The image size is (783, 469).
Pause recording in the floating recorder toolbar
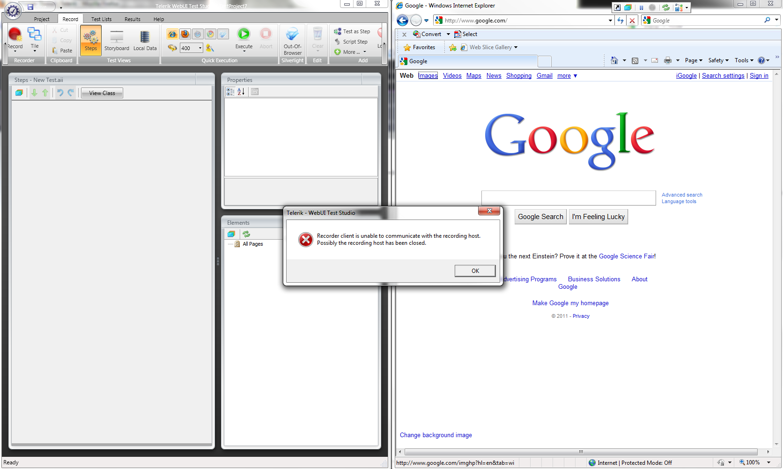click(x=641, y=7)
